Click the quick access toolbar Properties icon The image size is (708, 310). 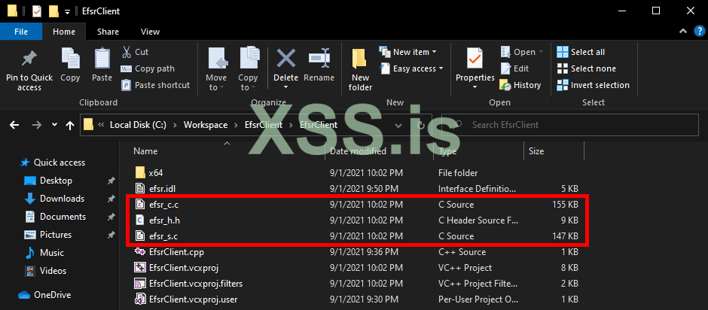[37, 11]
